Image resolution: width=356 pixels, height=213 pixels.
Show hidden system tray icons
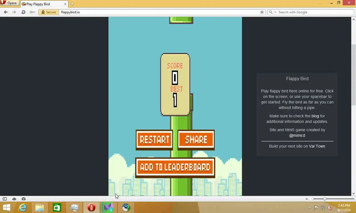(310, 208)
